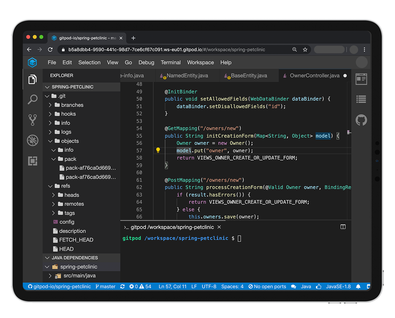Viewport: 395px width, 318px height.
Task: Open the Debug menu
Action: pyautogui.click(x=146, y=62)
